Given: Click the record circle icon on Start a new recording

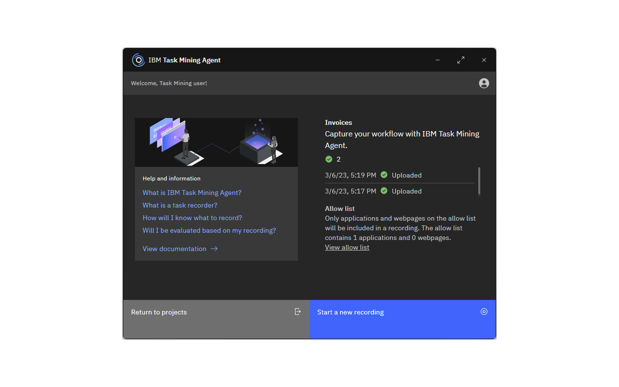Looking at the screenshot, I should tap(484, 312).
